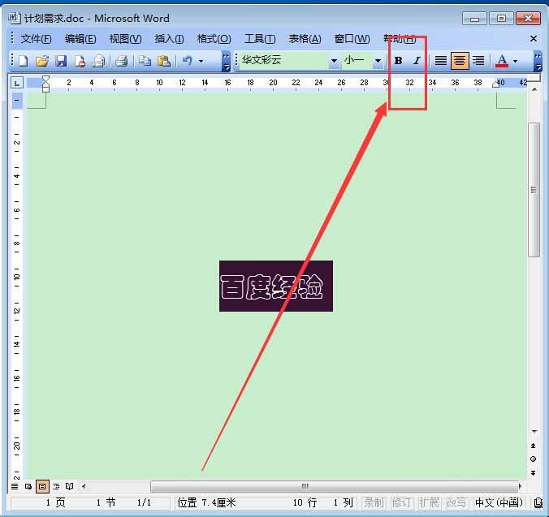Click the vertical scrollbar up arrow
Image resolution: width=549 pixels, height=517 pixels.
(534, 90)
